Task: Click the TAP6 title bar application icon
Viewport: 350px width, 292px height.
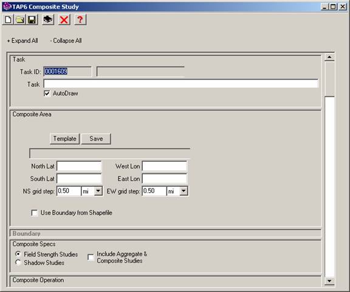Action: click(x=7, y=7)
